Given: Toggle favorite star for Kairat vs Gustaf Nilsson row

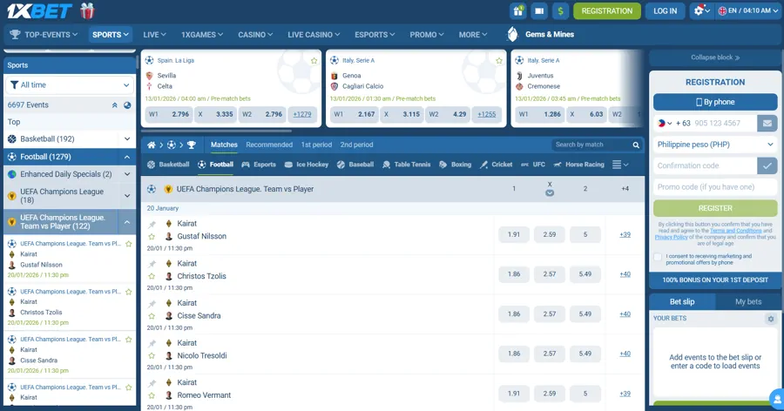Looking at the screenshot, I should (152, 237).
